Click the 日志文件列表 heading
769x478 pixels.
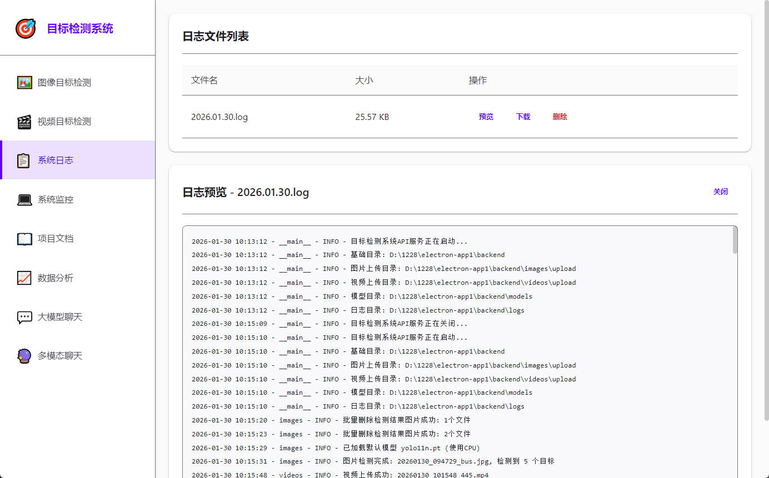[x=216, y=37]
